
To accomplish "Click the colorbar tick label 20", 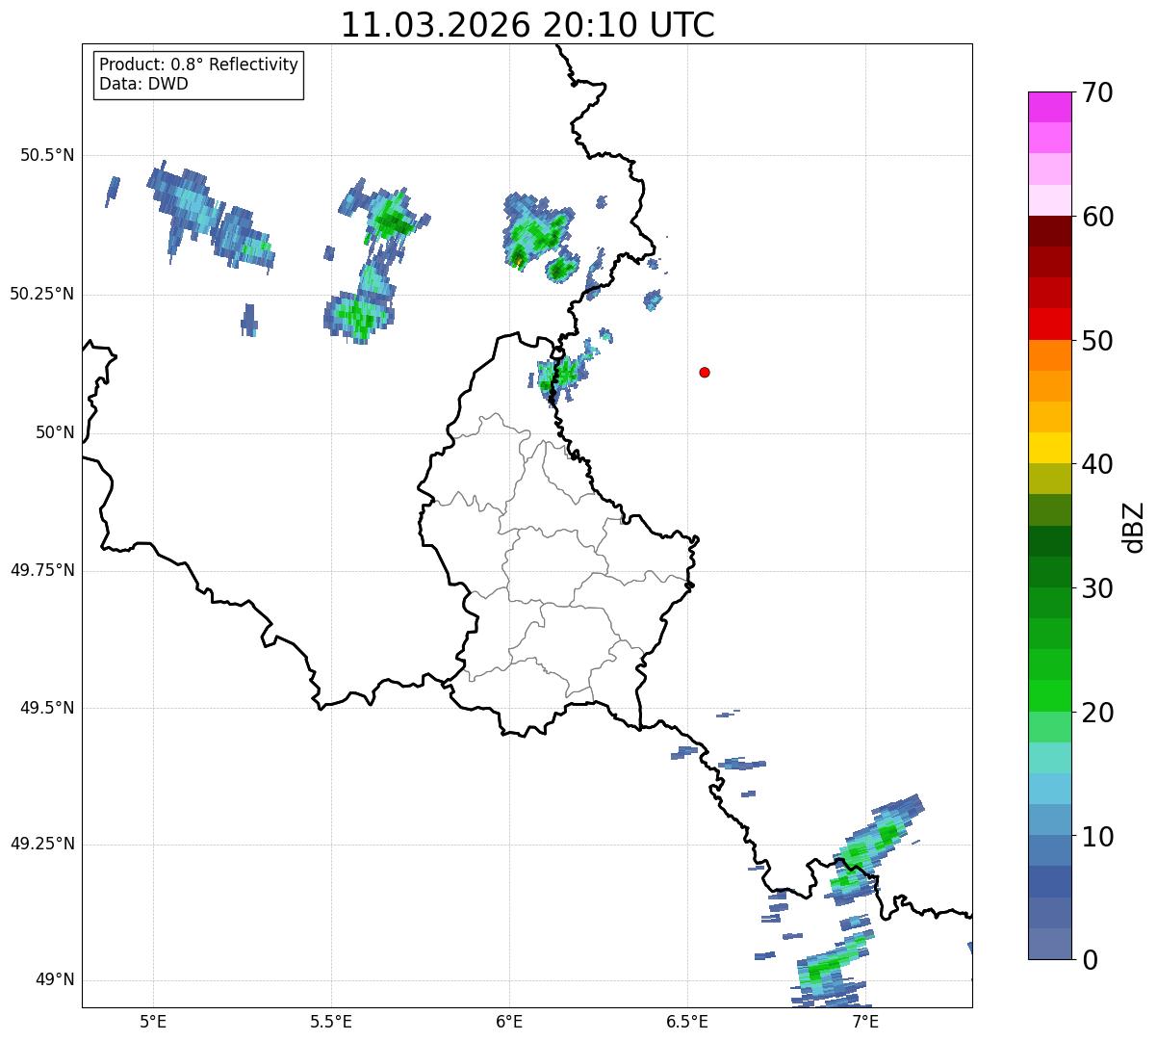I will 1097,714.
